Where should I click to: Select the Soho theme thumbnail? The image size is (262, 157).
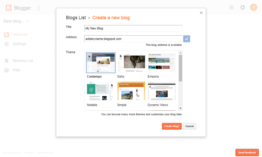[x=131, y=63]
